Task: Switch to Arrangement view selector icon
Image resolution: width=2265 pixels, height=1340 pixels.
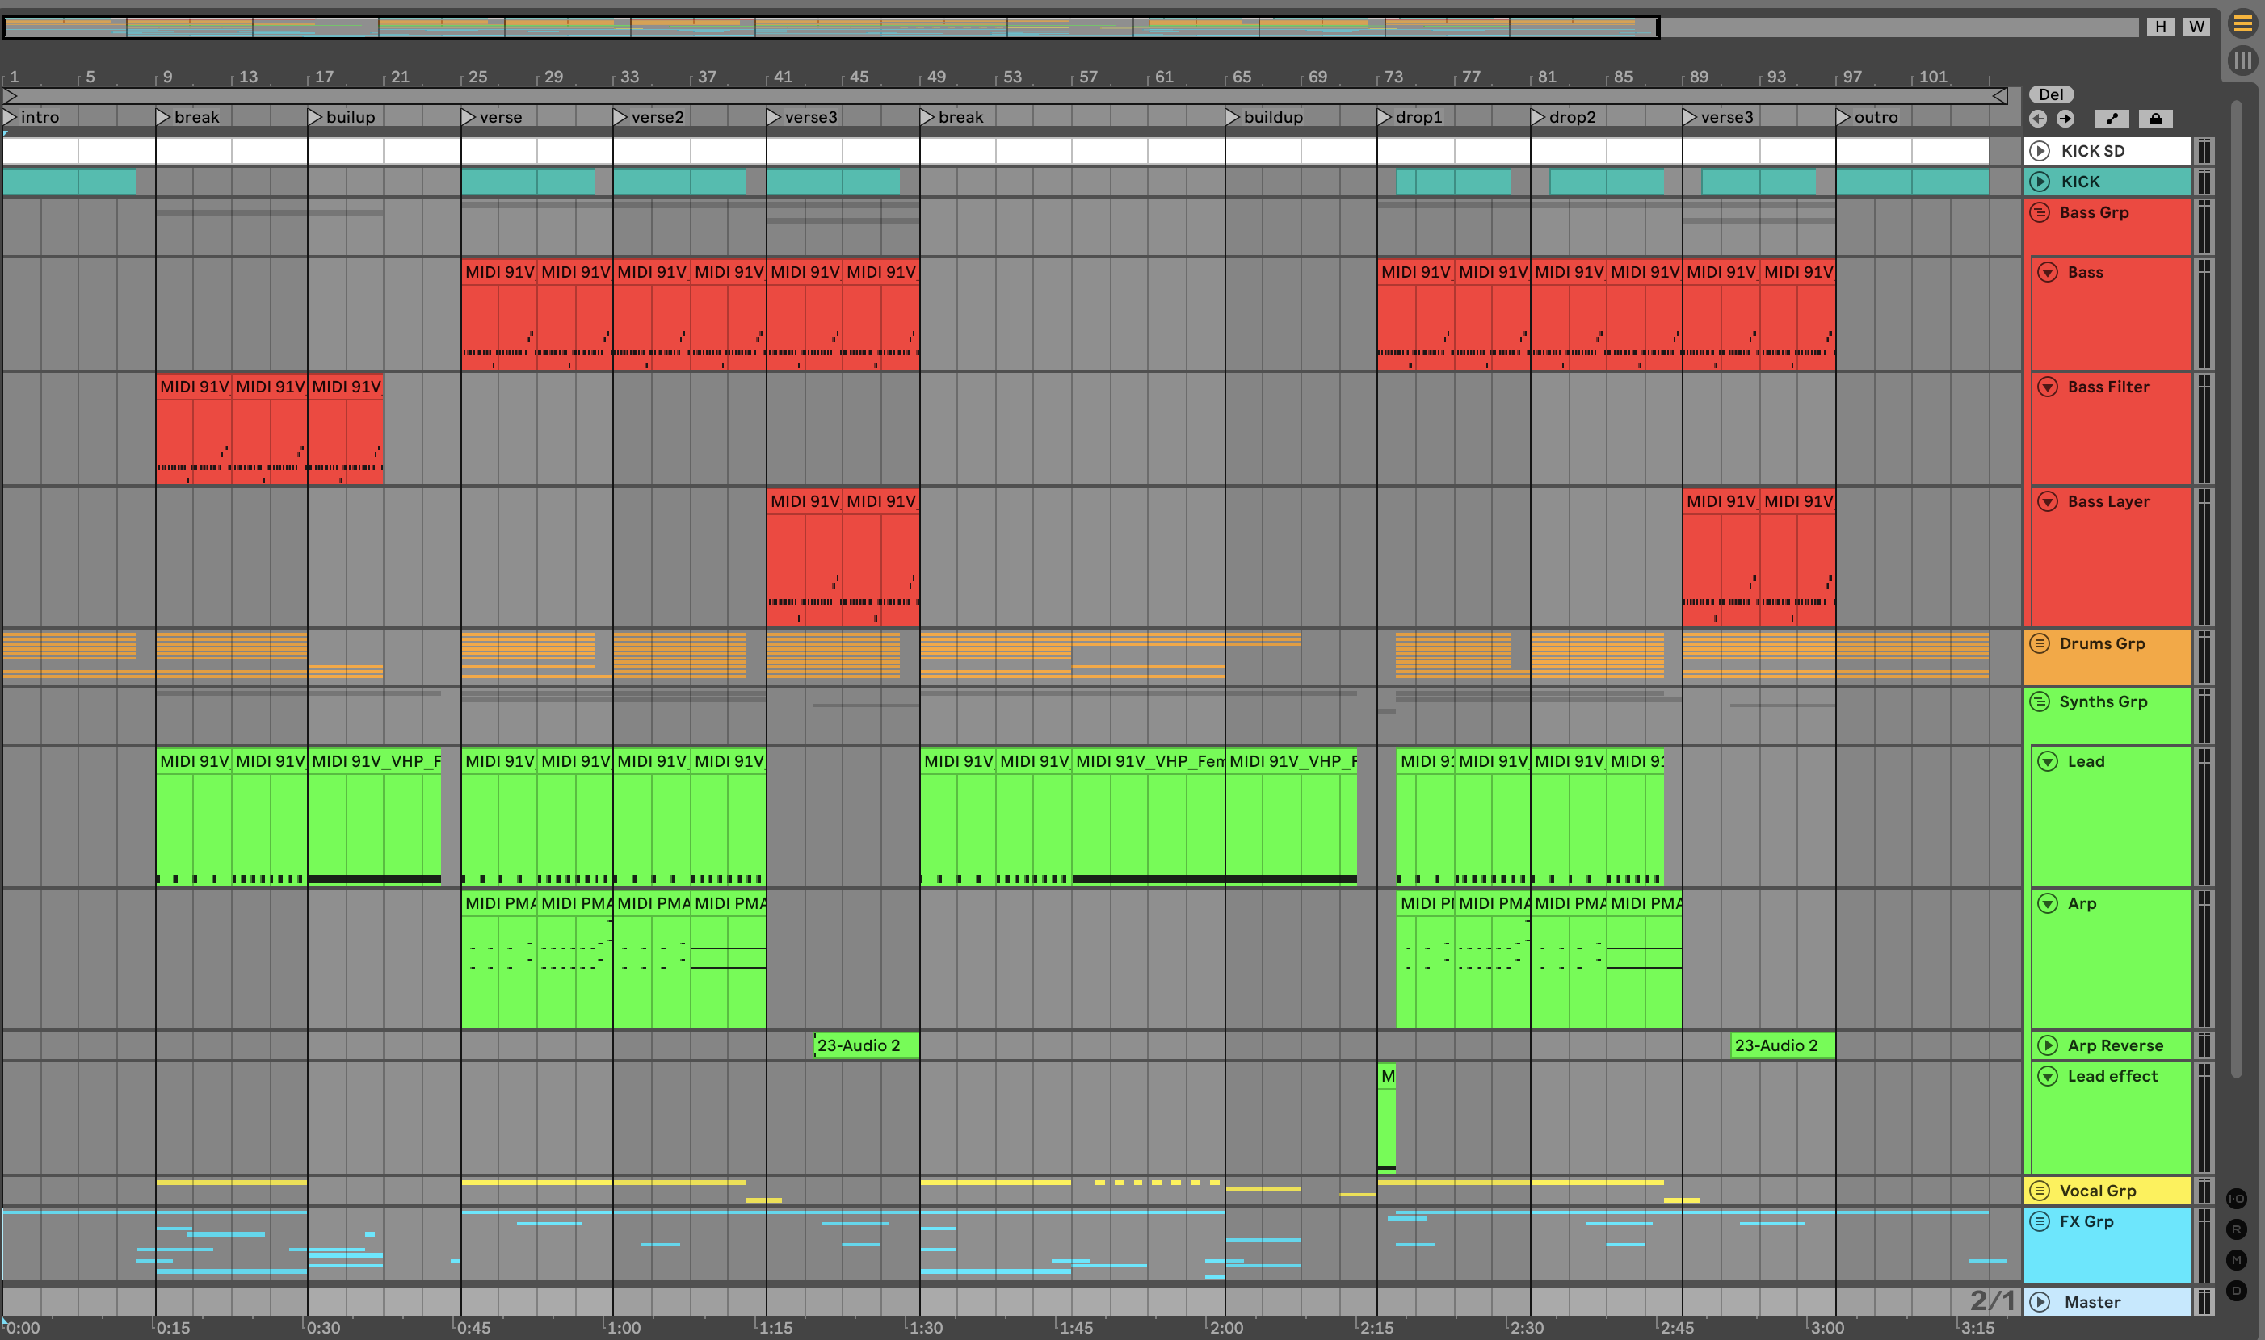Action: click(2242, 24)
